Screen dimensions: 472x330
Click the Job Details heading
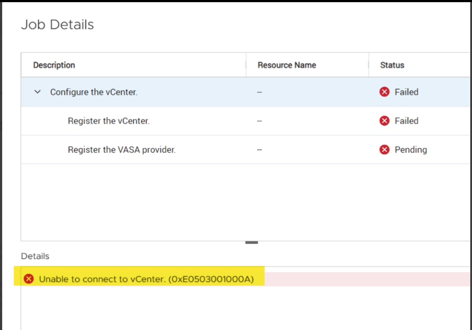[x=57, y=25]
